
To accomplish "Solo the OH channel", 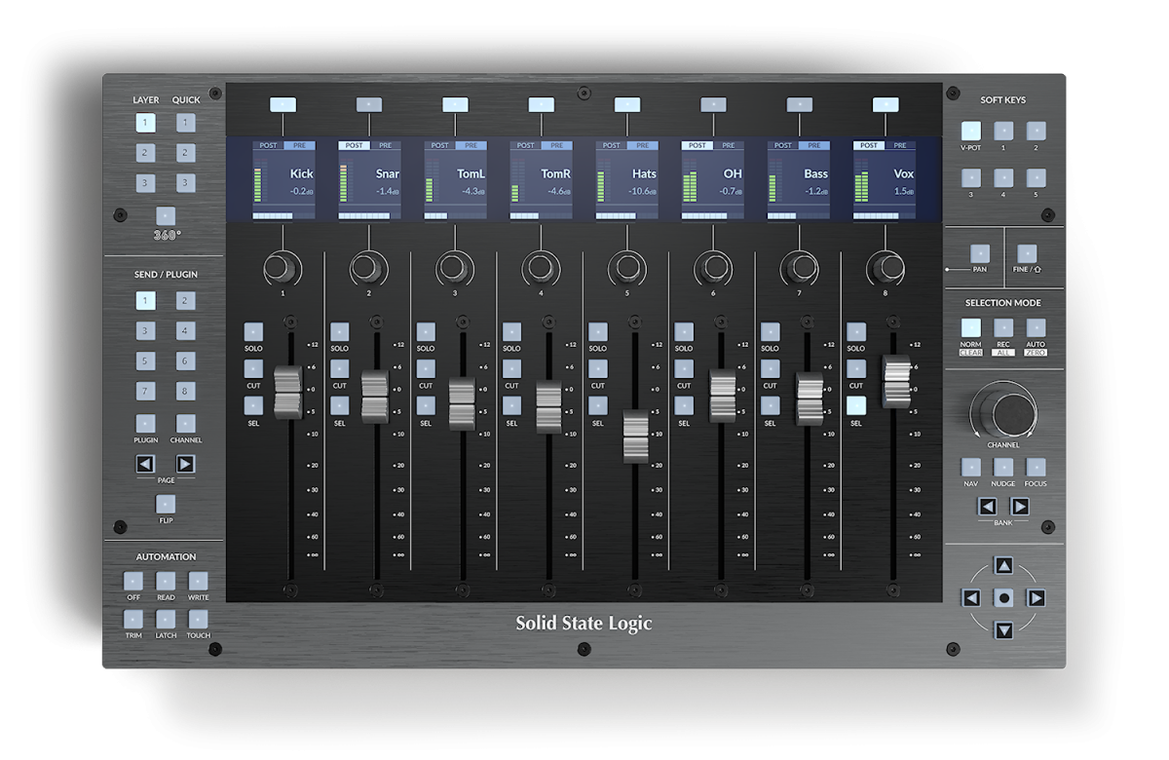I will pyautogui.click(x=684, y=332).
